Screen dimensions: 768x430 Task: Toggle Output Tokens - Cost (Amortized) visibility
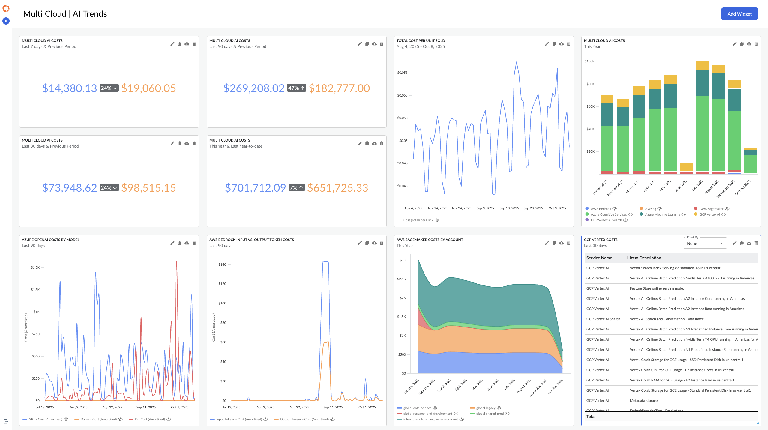click(332, 419)
